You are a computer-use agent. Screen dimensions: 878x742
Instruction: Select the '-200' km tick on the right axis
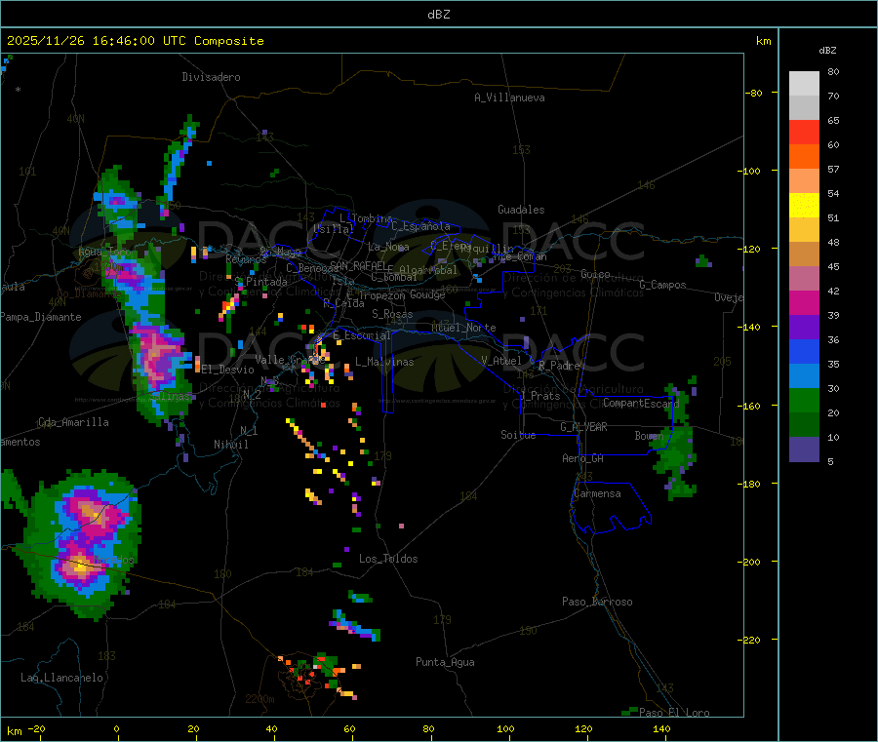point(751,562)
